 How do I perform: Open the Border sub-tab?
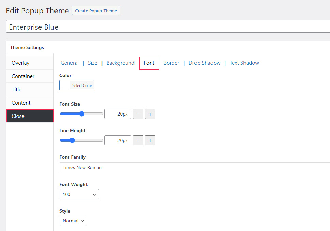click(171, 63)
